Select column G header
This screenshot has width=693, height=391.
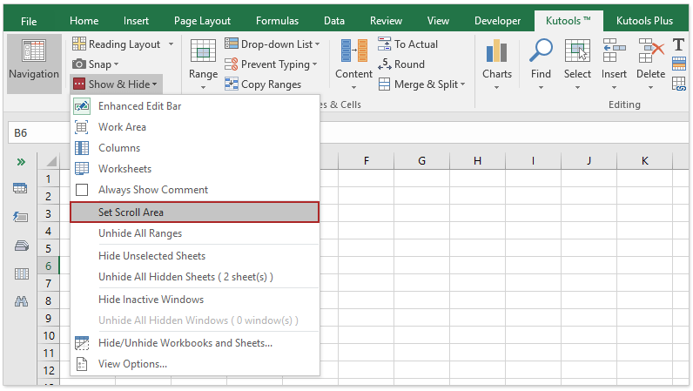(421, 161)
